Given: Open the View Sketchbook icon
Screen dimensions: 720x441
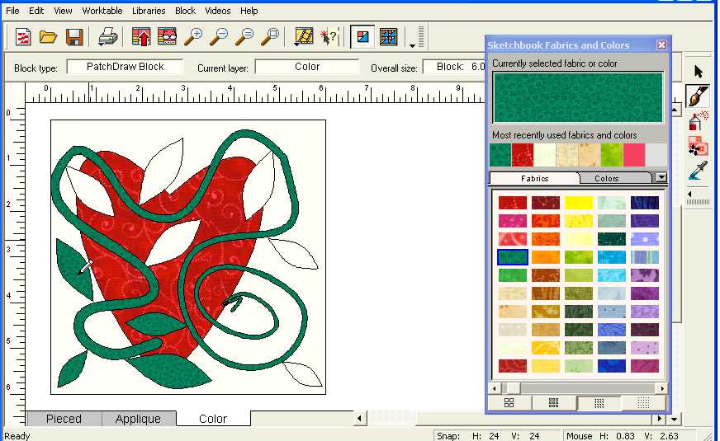Looking at the screenshot, I should (167, 36).
